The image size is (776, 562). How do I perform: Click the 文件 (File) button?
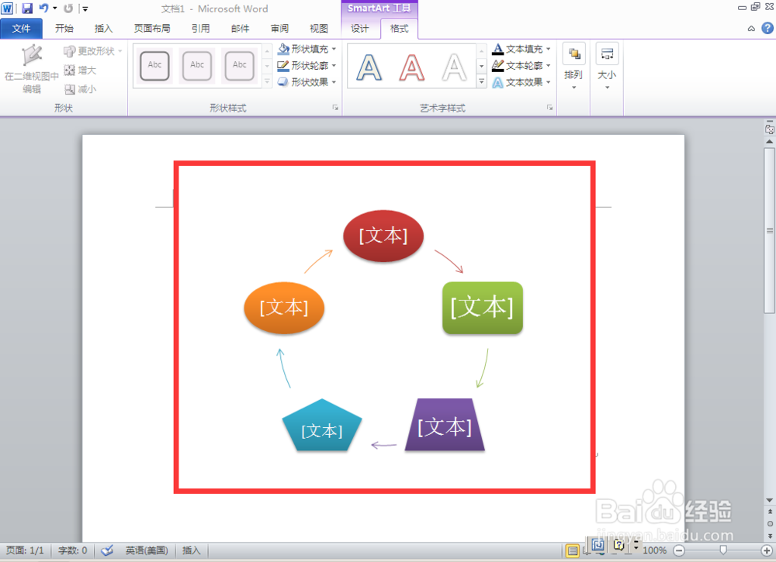[22, 28]
